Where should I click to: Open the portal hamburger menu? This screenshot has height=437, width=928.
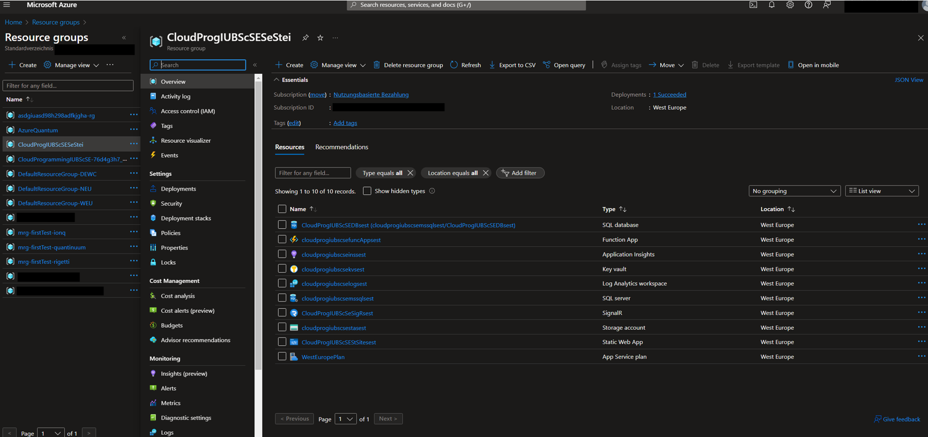pos(7,5)
